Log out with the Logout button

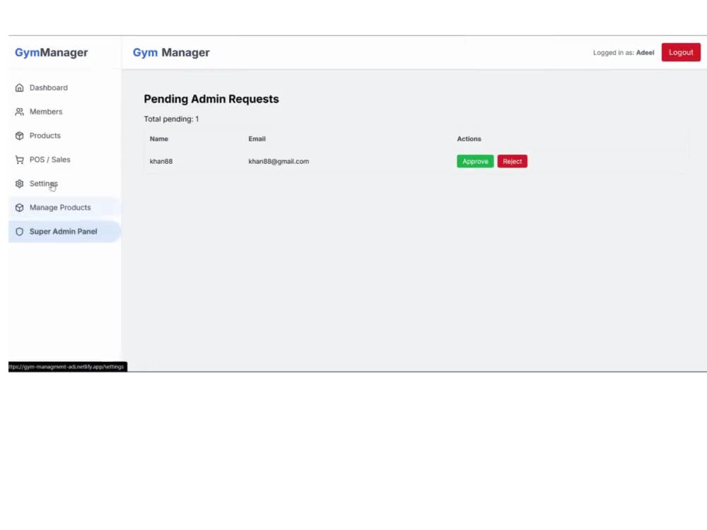coord(681,52)
